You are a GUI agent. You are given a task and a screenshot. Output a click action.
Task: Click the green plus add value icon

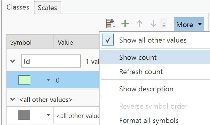coord(125,24)
